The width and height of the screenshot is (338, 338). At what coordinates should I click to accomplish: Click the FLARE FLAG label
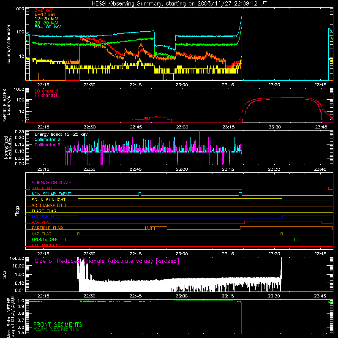(44, 211)
